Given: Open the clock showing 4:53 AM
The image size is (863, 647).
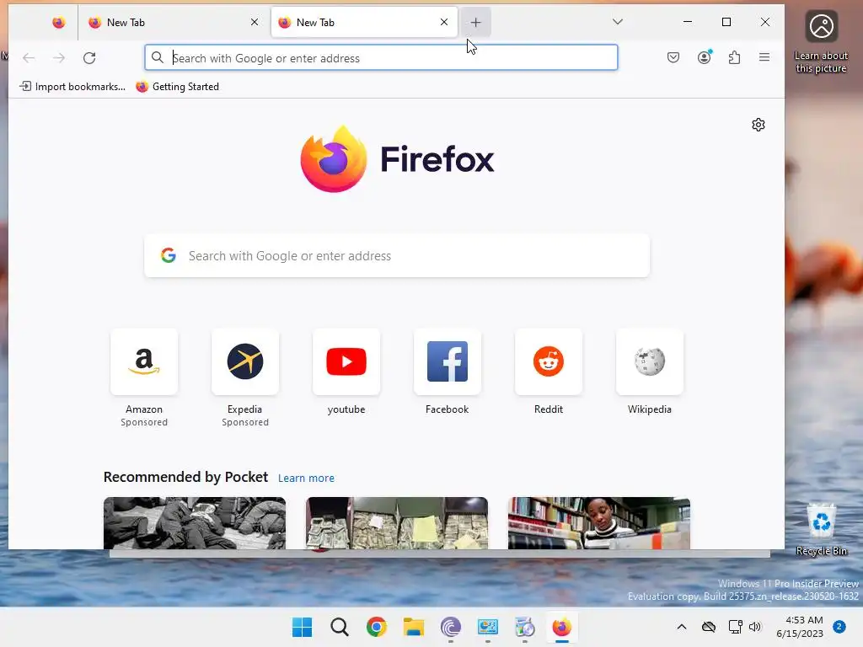Looking at the screenshot, I should click(800, 627).
